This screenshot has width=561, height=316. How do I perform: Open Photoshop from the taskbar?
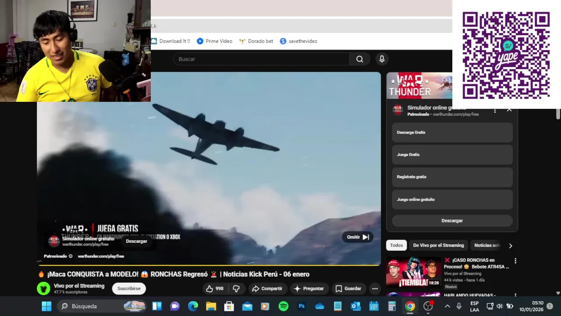[302, 306]
